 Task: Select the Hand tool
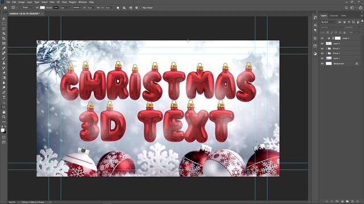coord(4,112)
